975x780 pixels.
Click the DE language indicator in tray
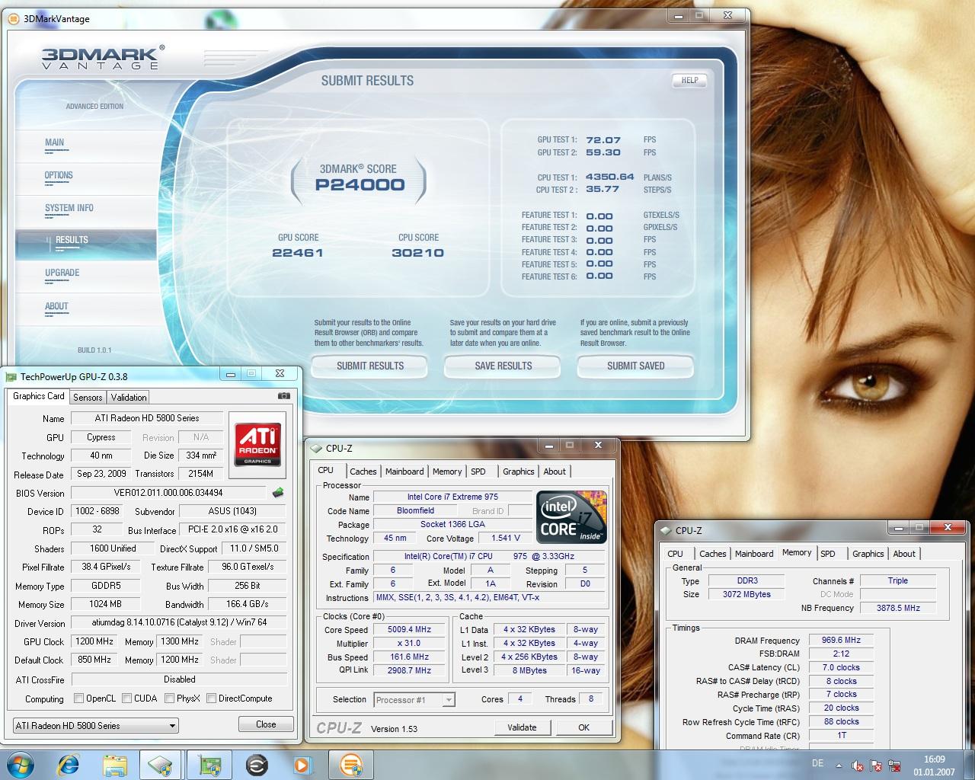tap(817, 763)
